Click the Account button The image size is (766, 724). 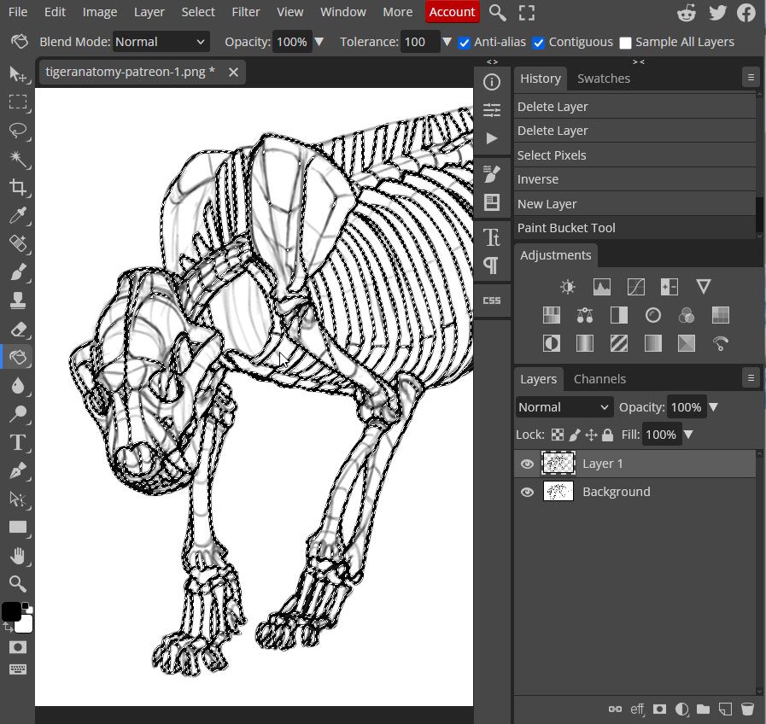tap(452, 12)
